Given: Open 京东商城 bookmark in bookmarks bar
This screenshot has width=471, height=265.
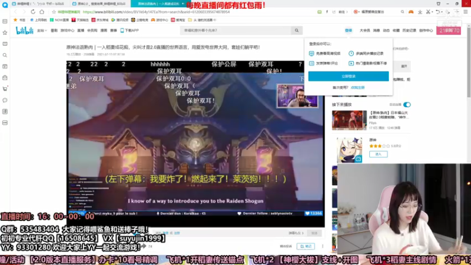Looking at the screenshot, I should point(100,20).
